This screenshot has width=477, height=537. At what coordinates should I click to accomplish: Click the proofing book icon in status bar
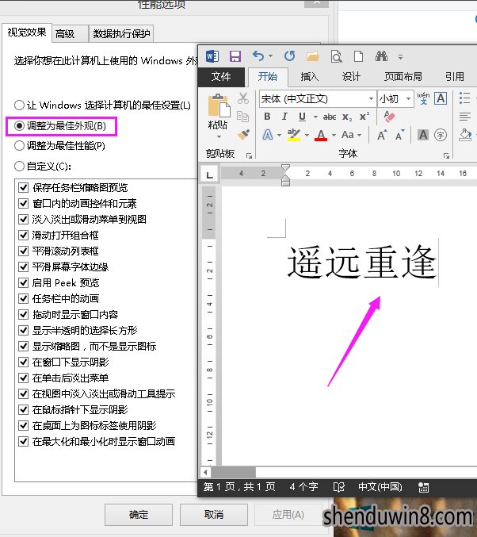pos(339,487)
